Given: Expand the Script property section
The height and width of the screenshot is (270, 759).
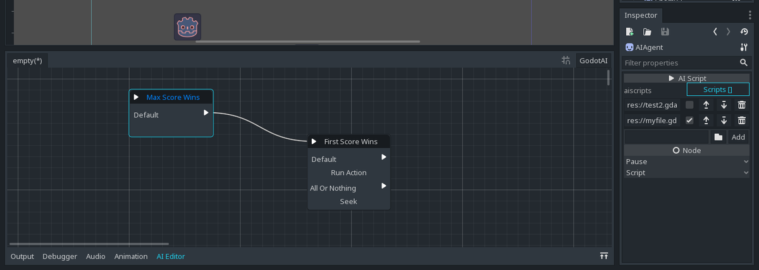Looking at the screenshot, I should pyautogui.click(x=687, y=173).
